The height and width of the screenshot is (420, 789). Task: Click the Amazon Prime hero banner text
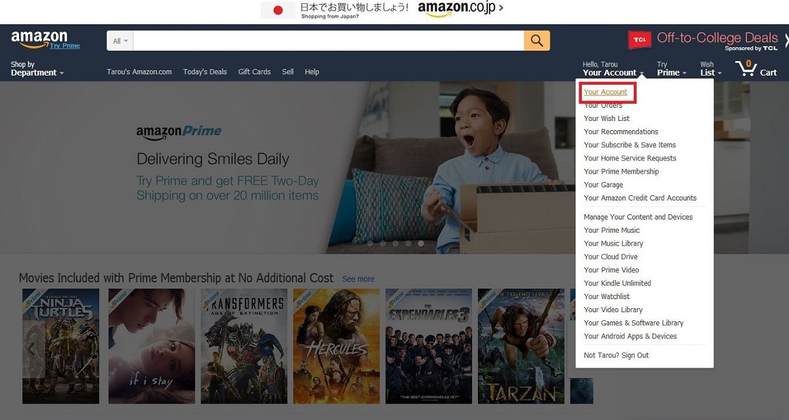(x=179, y=131)
